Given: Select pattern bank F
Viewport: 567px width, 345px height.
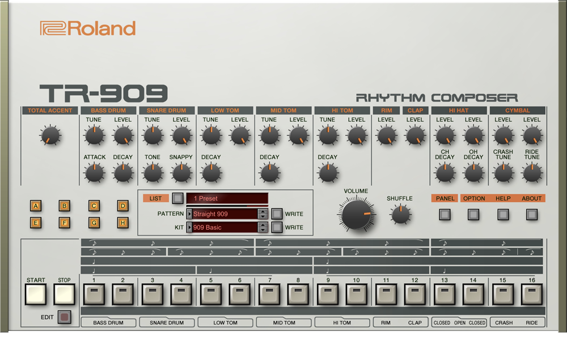Looking at the screenshot, I should [65, 223].
